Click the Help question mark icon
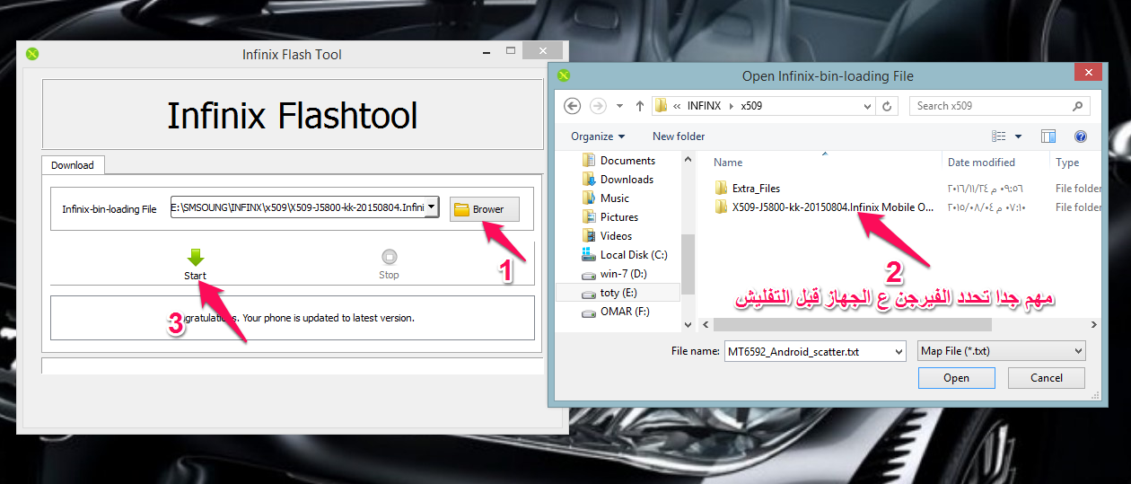The width and height of the screenshot is (1131, 484). click(x=1081, y=136)
